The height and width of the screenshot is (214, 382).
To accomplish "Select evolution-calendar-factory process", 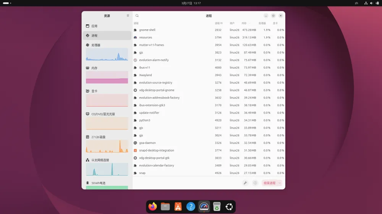I will point(209,165).
